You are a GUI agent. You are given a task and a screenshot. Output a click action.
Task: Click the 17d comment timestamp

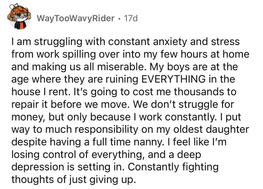tap(130, 18)
